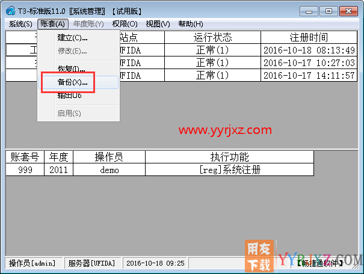The width and height of the screenshot is (364, 274).
Task: Select the 2016-10-17 14:11:57 registration cell
Action: [309, 75]
